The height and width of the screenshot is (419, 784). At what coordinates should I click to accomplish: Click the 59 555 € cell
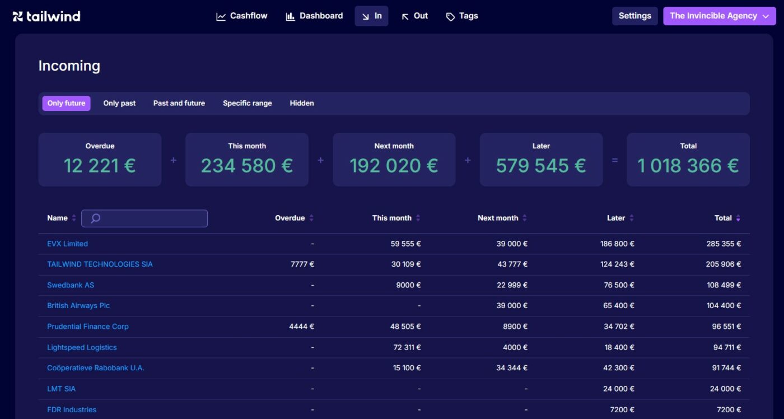(x=406, y=244)
